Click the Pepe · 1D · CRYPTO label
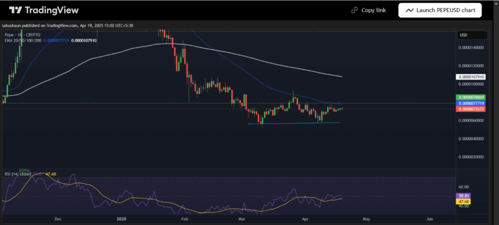This screenshot has width=499, height=225. pos(23,35)
